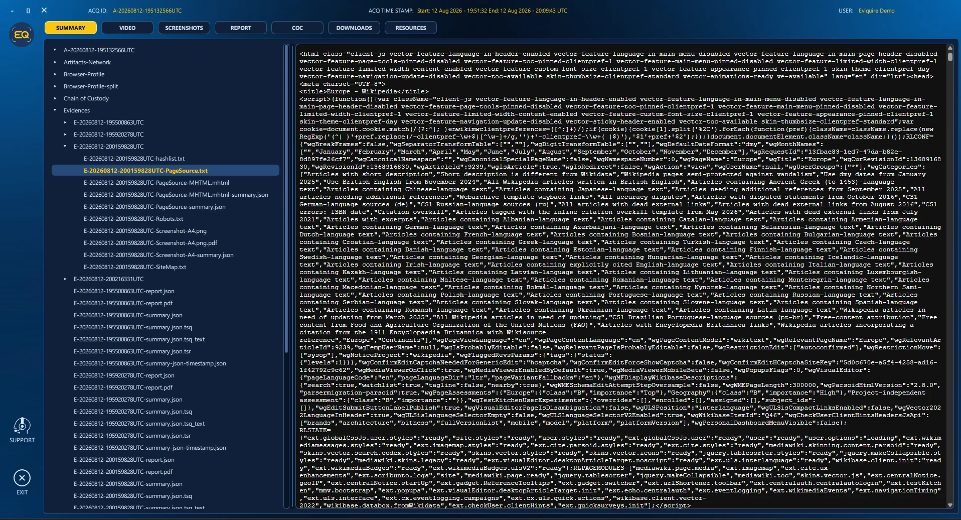Click the Exit circle icon
The width and height of the screenshot is (961, 520).
click(x=22, y=478)
